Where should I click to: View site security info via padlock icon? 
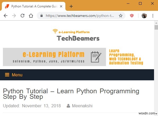[x=42, y=16]
